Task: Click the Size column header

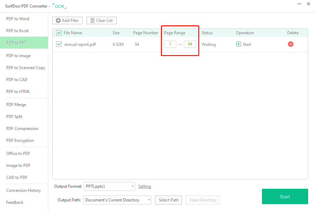Action: coord(116,33)
